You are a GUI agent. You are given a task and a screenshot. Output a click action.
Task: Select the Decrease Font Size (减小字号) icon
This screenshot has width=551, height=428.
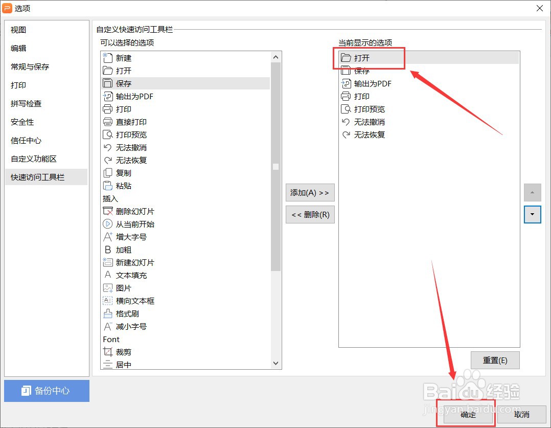tap(107, 326)
